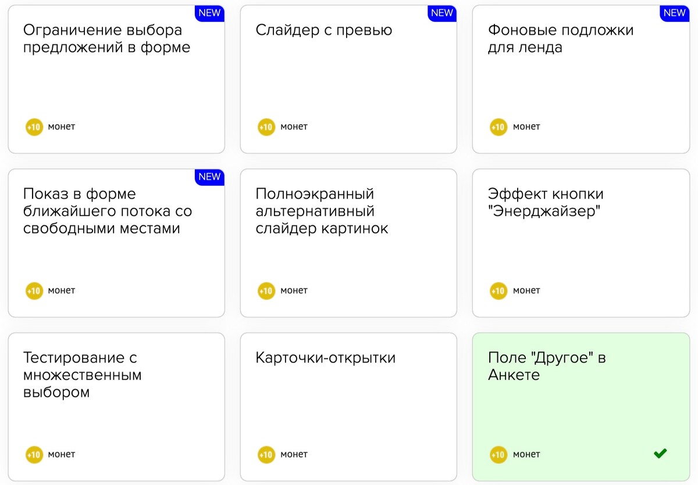Click the 'Поле Другое в Анкете' title

(x=547, y=366)
